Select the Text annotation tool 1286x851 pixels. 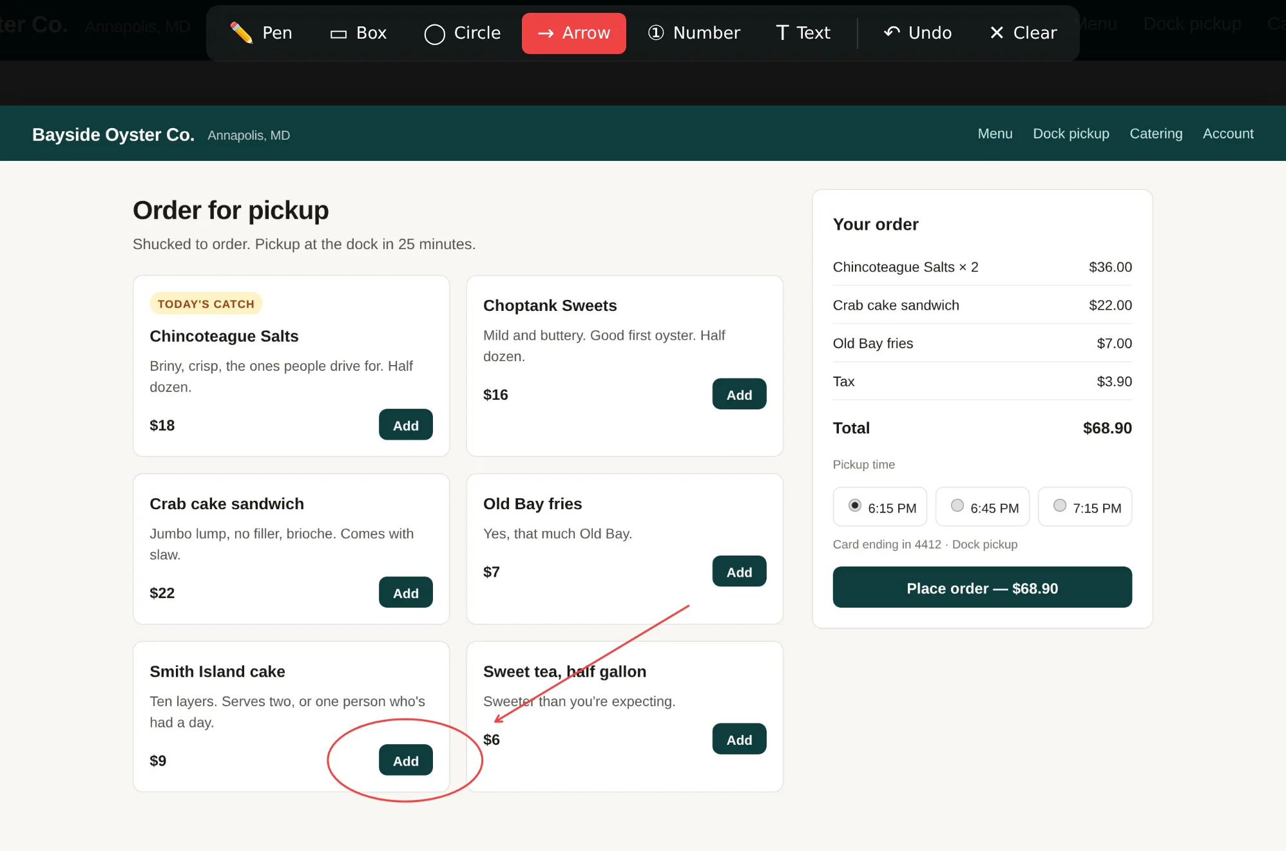tap(803, 33)
